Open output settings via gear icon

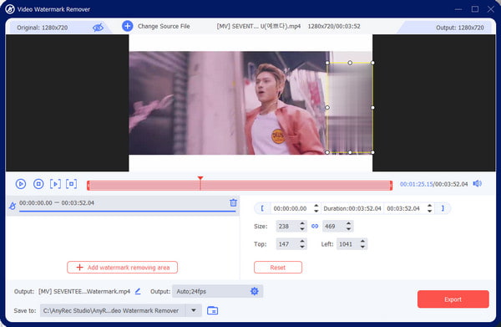pyautogui.click(x=255, y=291)
